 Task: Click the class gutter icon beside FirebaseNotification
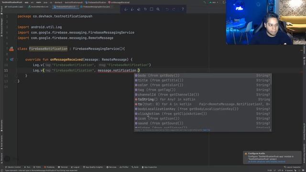[11, 49]
